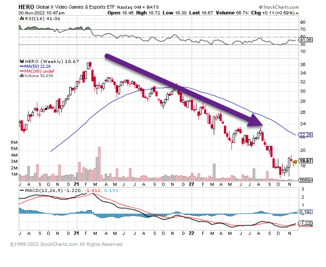The width and height of the screenshot is (326, 267).
Task: Click the '21' year marker below MACD
Action: point(76,233)
